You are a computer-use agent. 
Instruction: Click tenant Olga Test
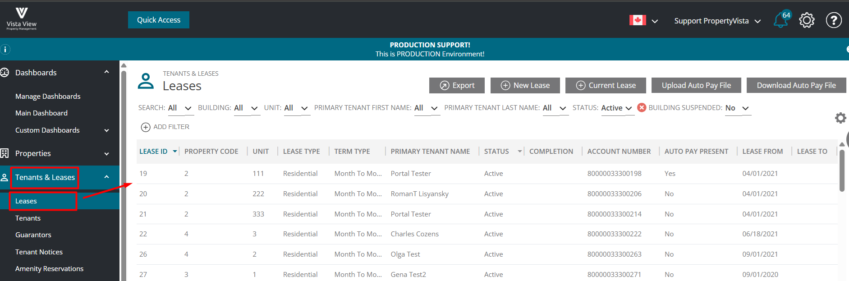(405, 254)
